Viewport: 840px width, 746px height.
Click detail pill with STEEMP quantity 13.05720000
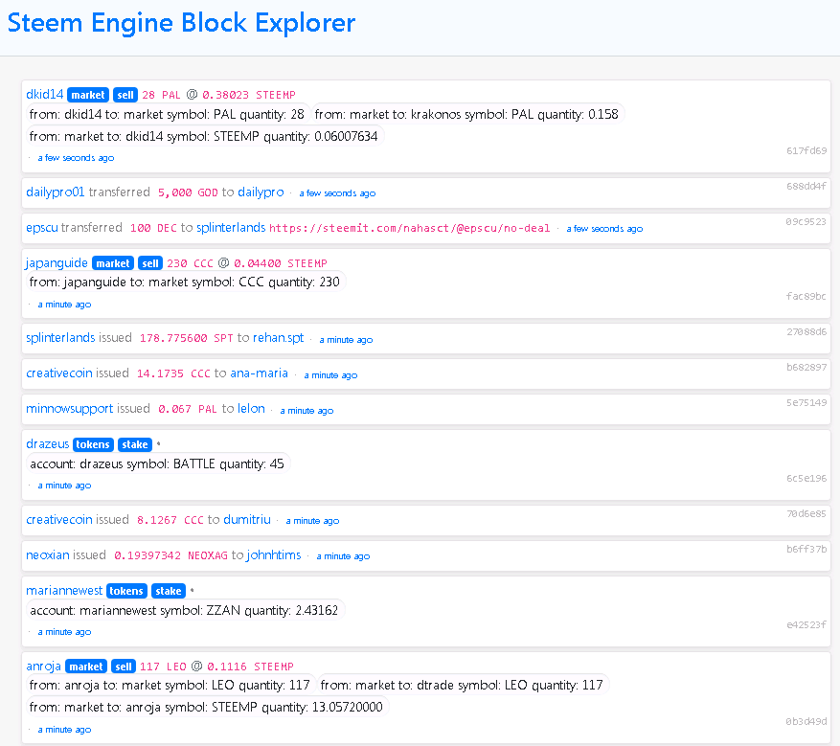pos(207,707)
